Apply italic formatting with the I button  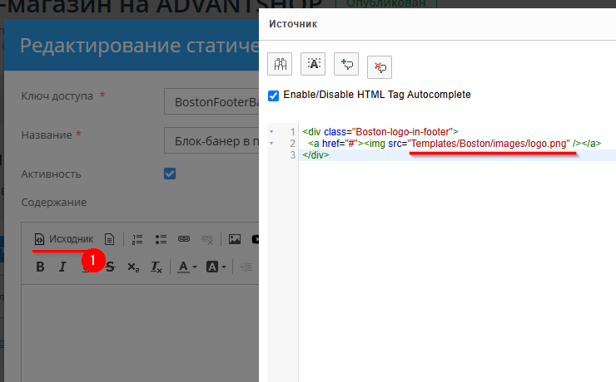[x=62, y=267]
